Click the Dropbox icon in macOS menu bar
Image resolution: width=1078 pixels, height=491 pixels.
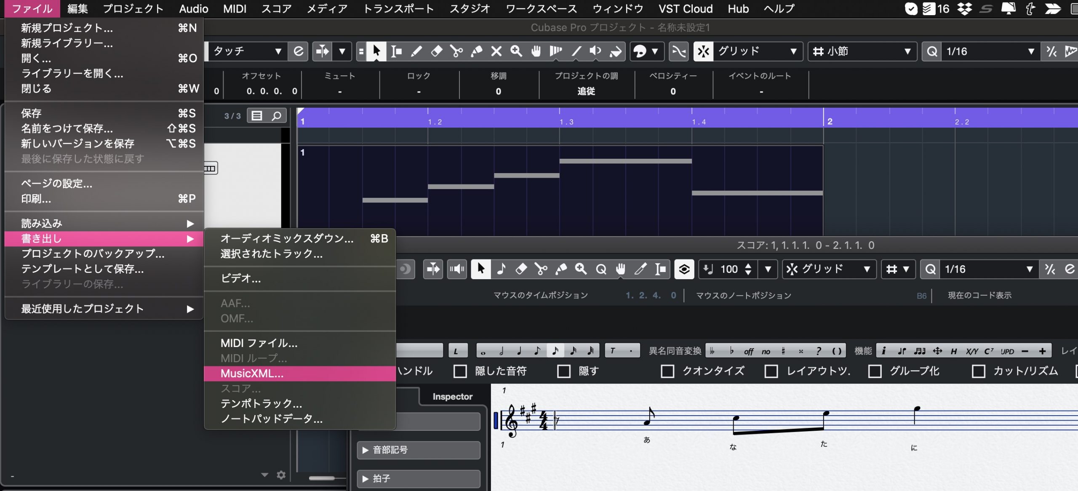tap(964, 8)
